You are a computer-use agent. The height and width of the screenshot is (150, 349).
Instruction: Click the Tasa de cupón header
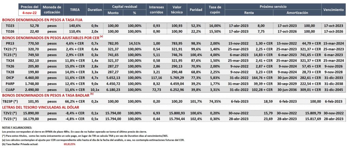click(215, 10)
